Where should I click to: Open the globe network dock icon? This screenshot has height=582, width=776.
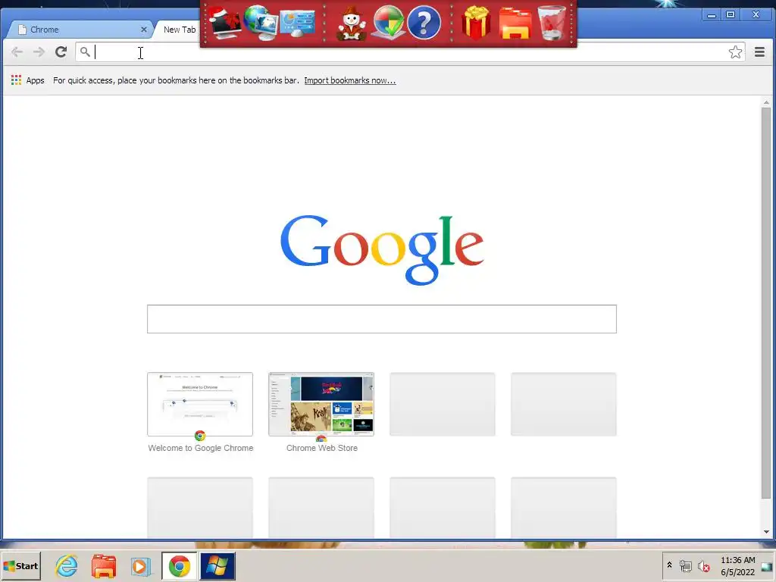(261, 22)
